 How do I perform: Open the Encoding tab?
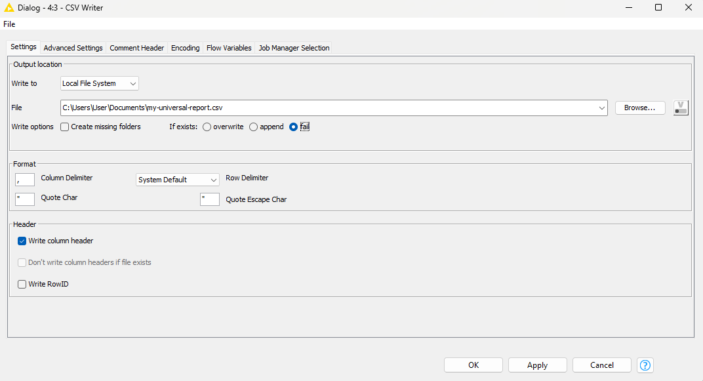(x=185, y=48)
